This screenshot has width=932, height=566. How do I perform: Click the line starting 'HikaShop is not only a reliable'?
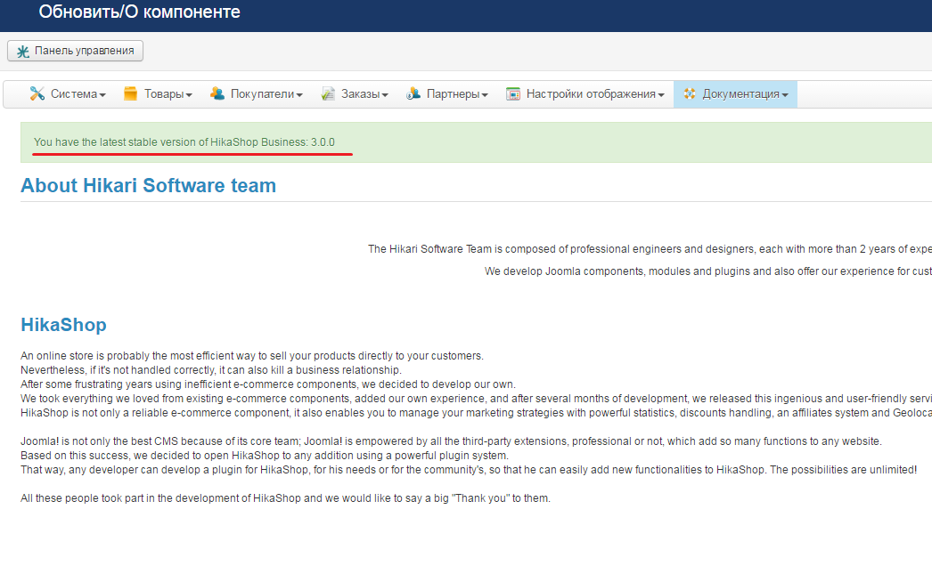click(476, 413)
